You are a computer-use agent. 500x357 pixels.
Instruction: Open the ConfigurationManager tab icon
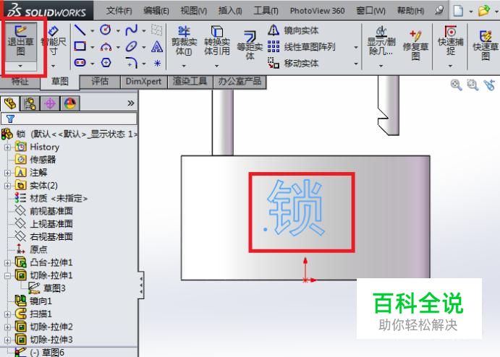[x=50, y=103]
